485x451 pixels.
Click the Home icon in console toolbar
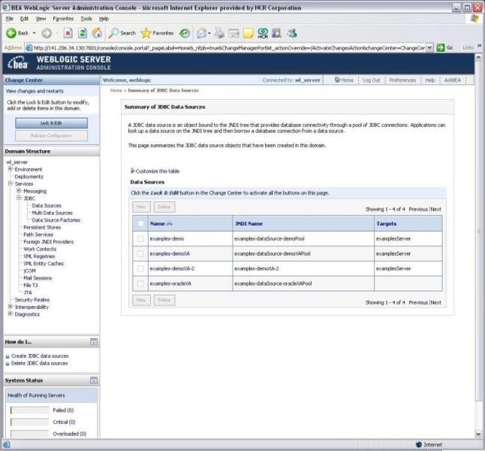(337, 80)
